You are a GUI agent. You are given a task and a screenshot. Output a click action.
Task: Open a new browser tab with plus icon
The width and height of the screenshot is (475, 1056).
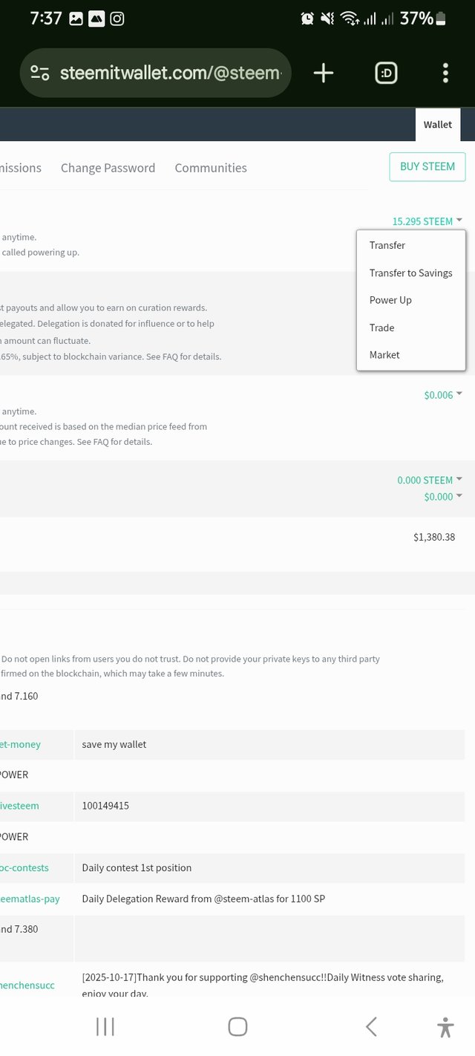point(324,73)
